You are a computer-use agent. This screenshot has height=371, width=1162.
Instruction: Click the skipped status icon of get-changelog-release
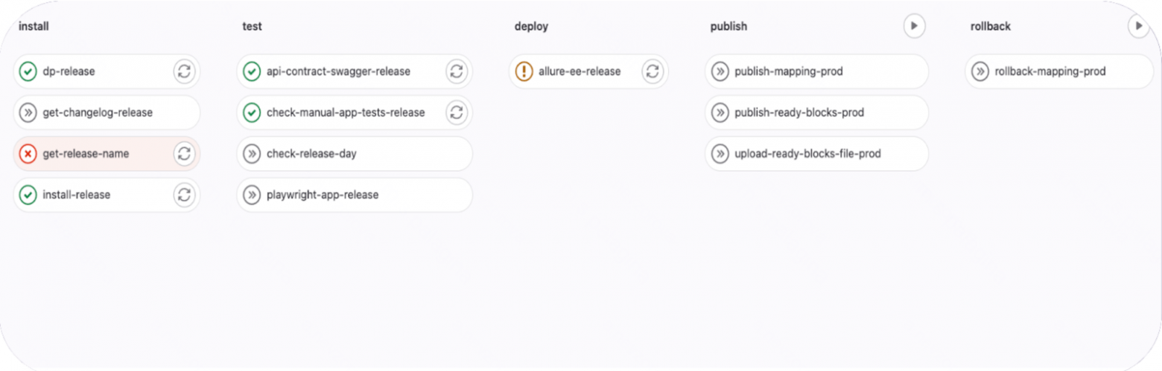click(28, 113)
